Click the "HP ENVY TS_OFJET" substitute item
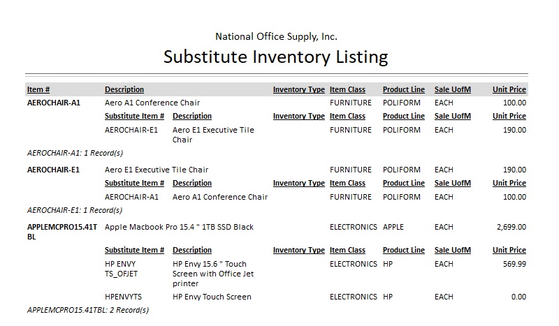Image resolution: width=559 pixels, height=326 pixels. pyautogui.click(x=122, y=269)
